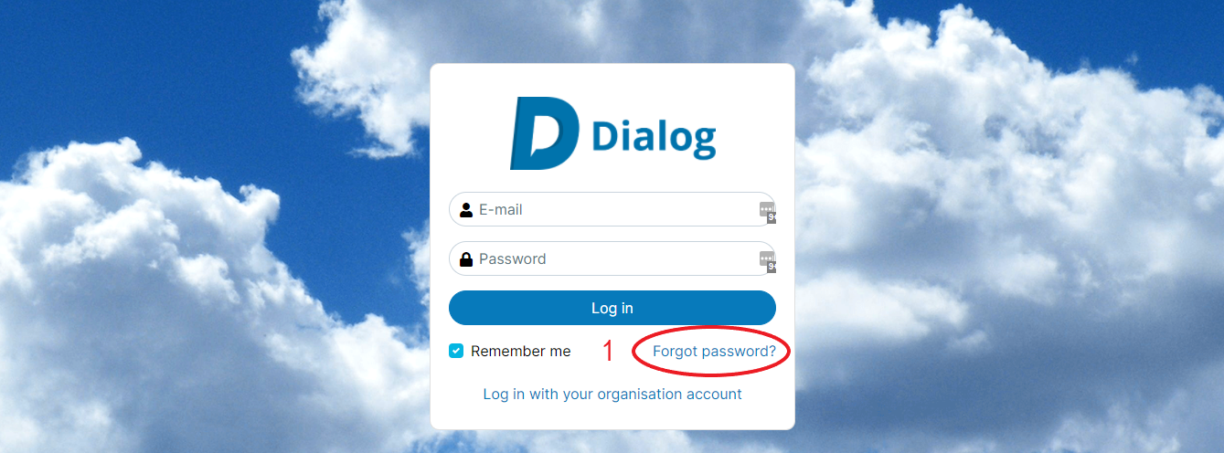Open the Forgot password? link
The width and height of the screenshot is (1224, 453).
coord(714,352)
